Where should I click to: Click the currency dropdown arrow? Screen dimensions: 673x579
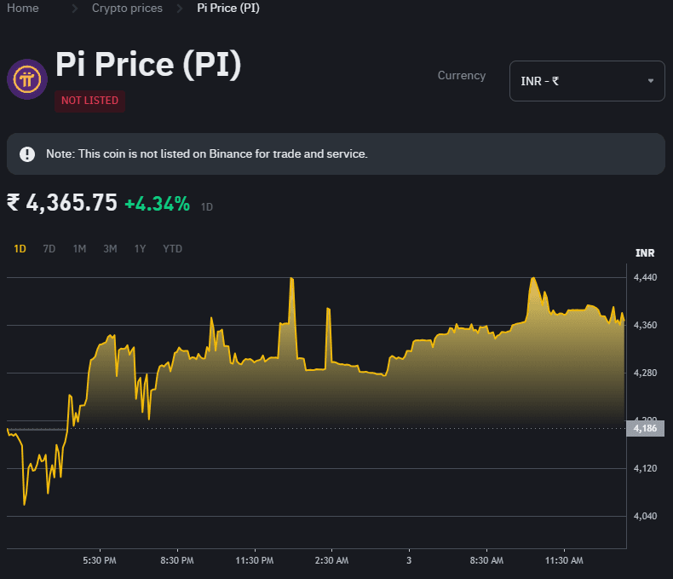click(651, 81)
